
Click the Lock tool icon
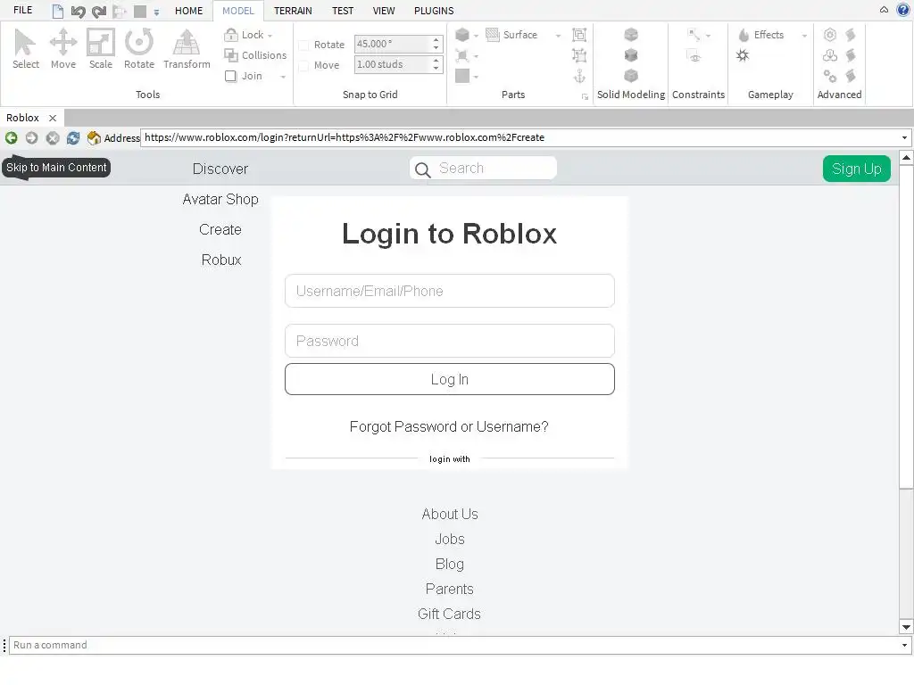click(x=231, y=35)
